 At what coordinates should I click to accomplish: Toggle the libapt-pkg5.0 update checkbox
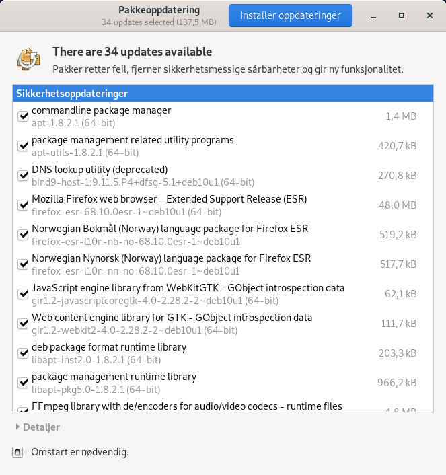pos(22,383)
